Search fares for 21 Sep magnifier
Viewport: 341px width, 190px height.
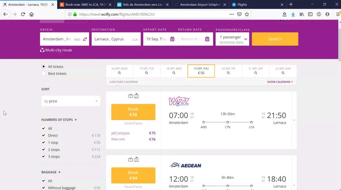(x=256, y=73)
